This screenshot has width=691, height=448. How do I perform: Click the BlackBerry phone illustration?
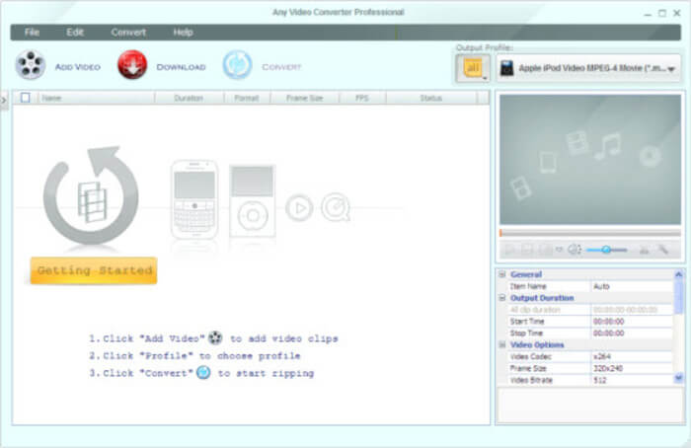pos(193,198)
